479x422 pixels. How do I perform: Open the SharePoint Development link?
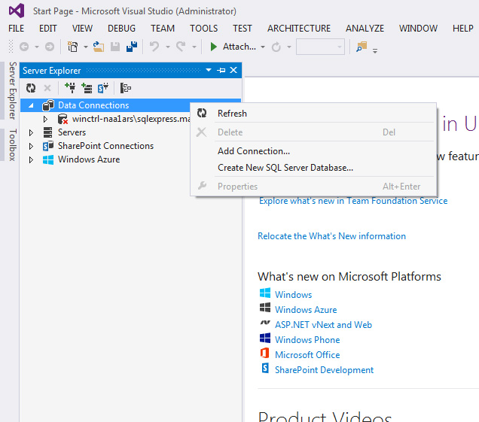coord(324,370)
